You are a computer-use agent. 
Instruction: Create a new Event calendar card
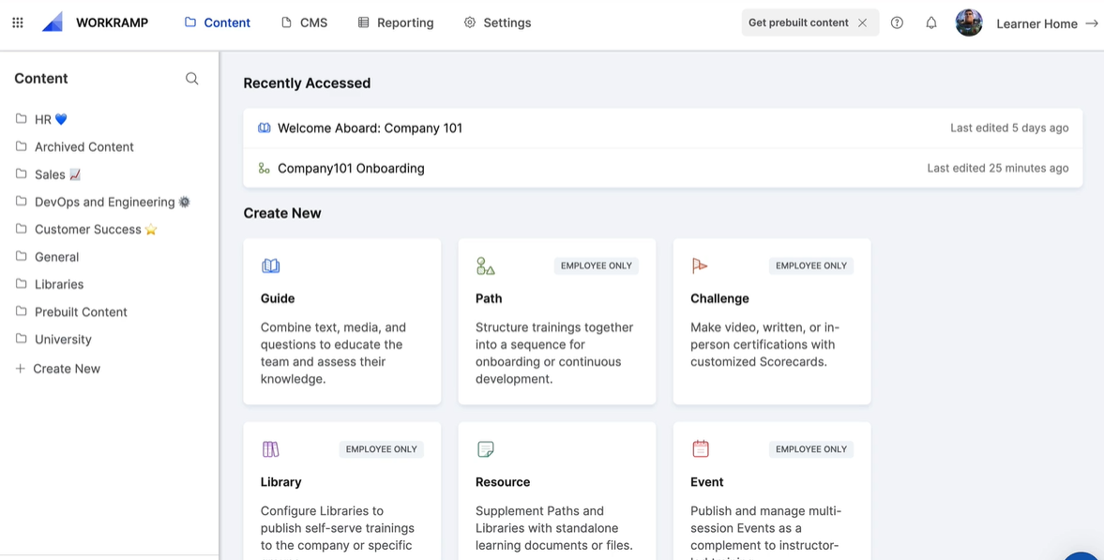click(x=772, y=491)
